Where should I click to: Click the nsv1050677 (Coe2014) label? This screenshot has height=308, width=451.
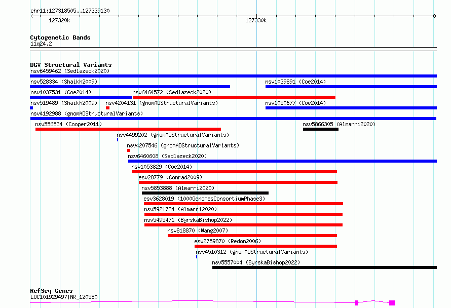click(x=295, y=103)
